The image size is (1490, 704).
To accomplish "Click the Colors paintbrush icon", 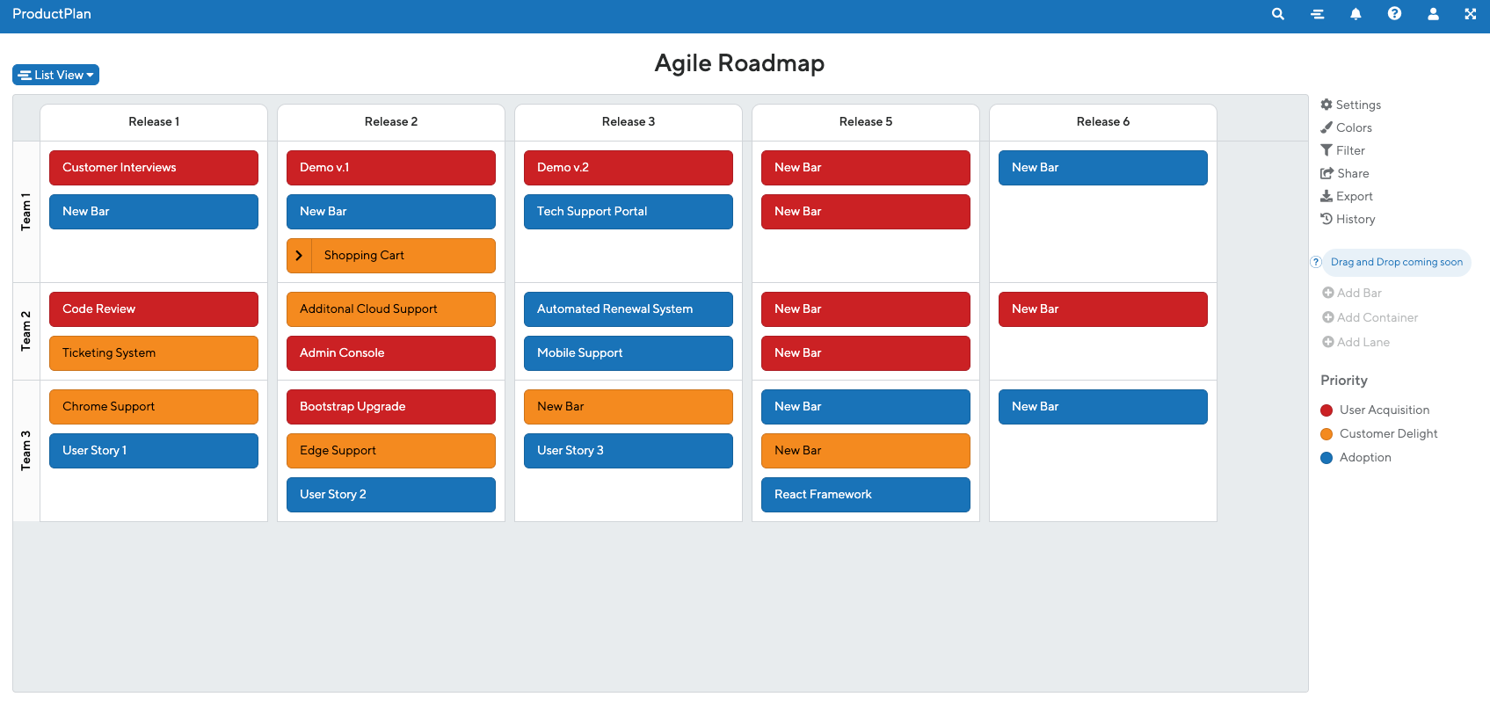I will [1326, 127].
